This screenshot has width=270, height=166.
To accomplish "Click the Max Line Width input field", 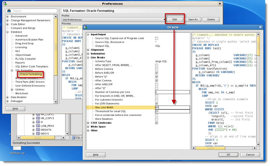I will (173, 108).
